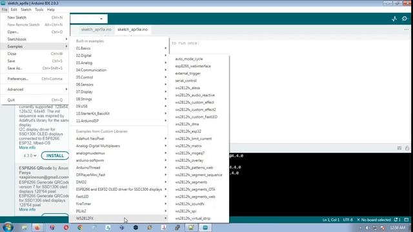Click the notifications icon in status bar
Screen dimensions: 413x232
397,220
